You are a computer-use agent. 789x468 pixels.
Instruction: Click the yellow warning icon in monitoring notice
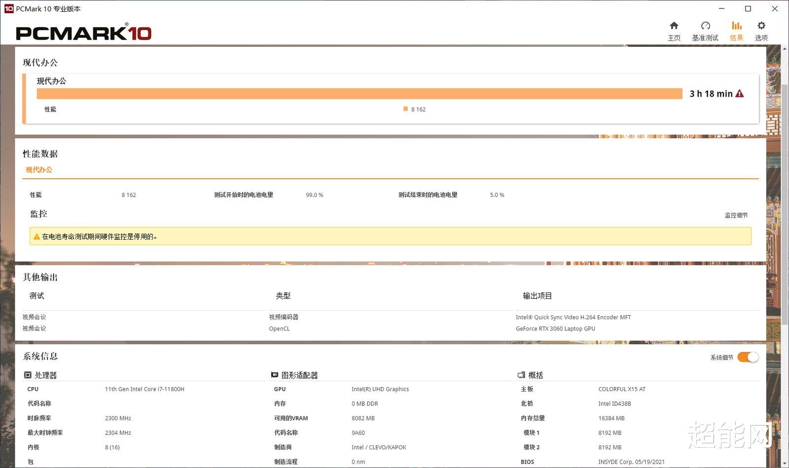pos(36,237)
